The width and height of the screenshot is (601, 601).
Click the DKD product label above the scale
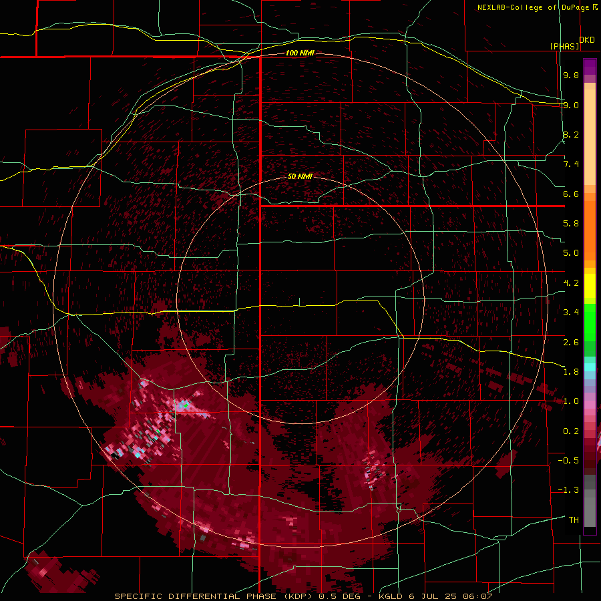587,40
